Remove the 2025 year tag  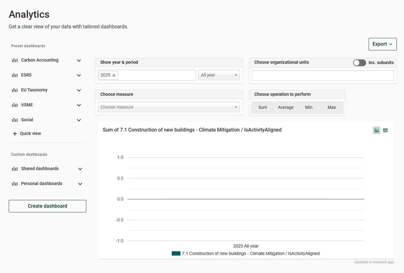pos(114,75)
